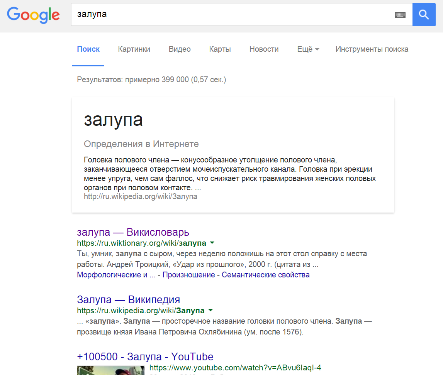Click the blue magnifier search button

coord(424,15)
